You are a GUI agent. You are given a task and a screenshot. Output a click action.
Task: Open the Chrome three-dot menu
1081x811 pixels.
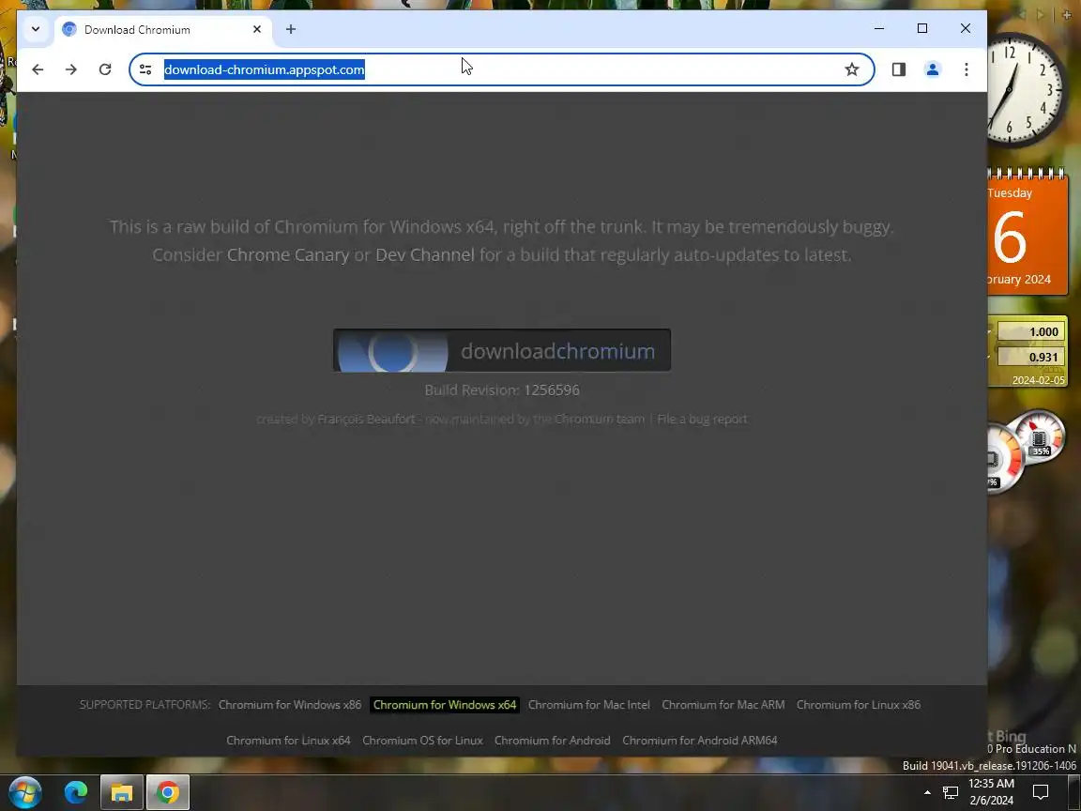click(966, 69)
